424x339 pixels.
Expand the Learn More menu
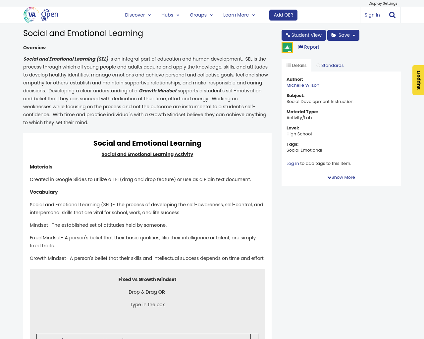pyautogui.click(x=238, y=15)
